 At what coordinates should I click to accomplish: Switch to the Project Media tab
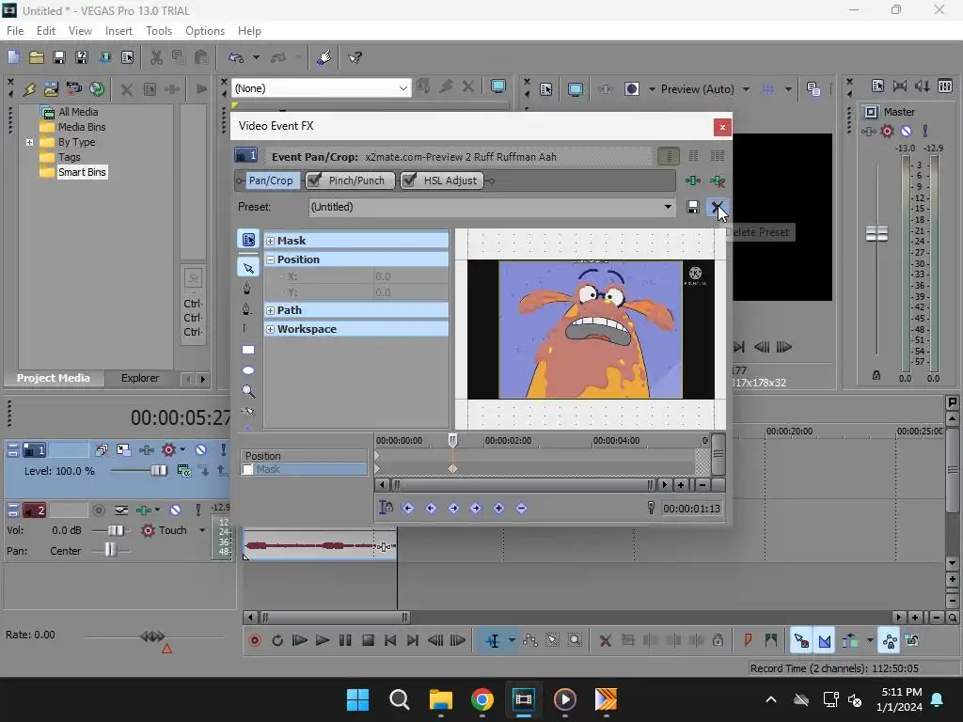pyautogui.click(x=54, y=378)
